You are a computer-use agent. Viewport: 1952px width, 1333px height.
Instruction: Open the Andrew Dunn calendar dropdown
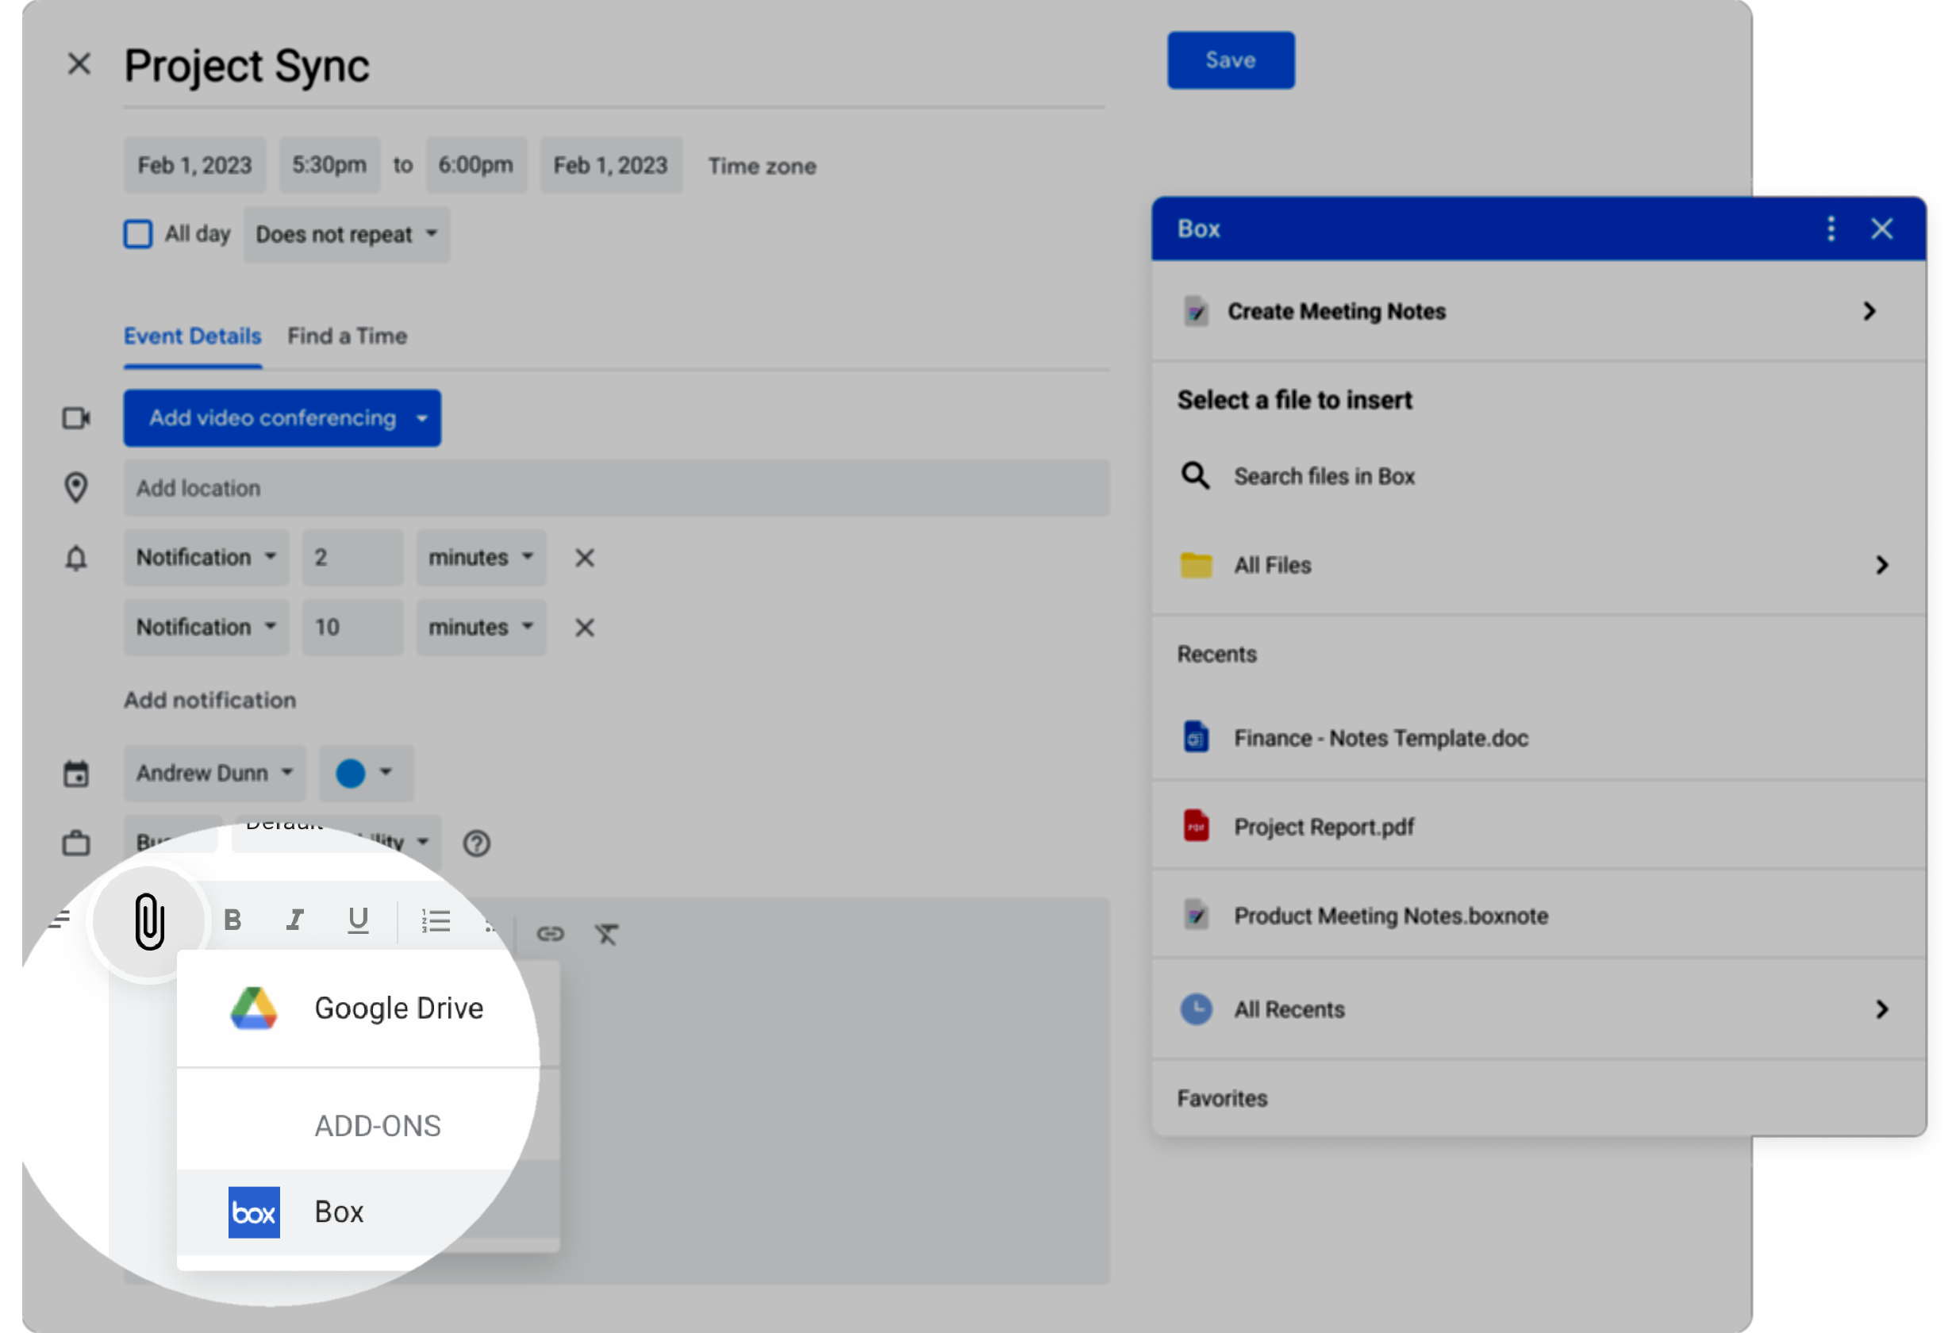click(x=214, y=773)
